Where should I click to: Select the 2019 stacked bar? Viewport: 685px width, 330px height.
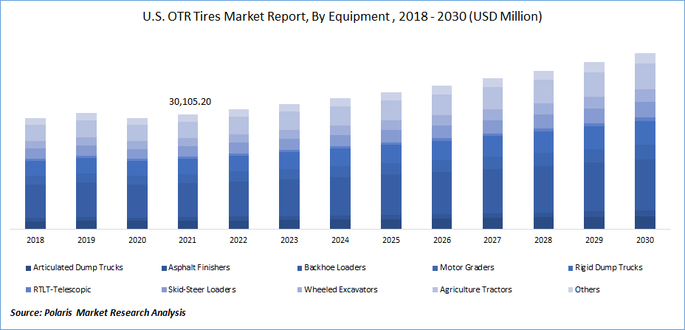86,171
